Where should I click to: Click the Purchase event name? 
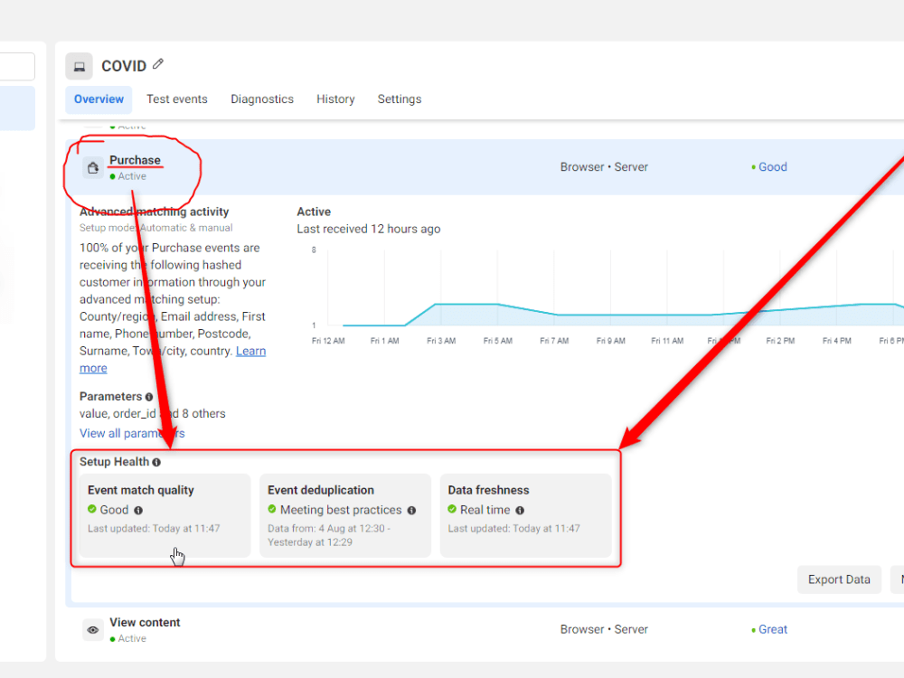pos(135,160)
